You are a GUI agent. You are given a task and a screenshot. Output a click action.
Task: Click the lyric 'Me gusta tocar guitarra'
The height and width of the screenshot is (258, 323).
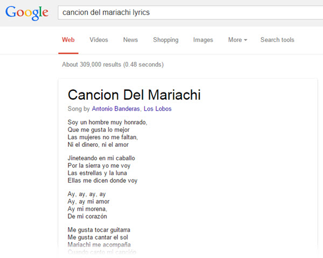click(x=99, y=230)
